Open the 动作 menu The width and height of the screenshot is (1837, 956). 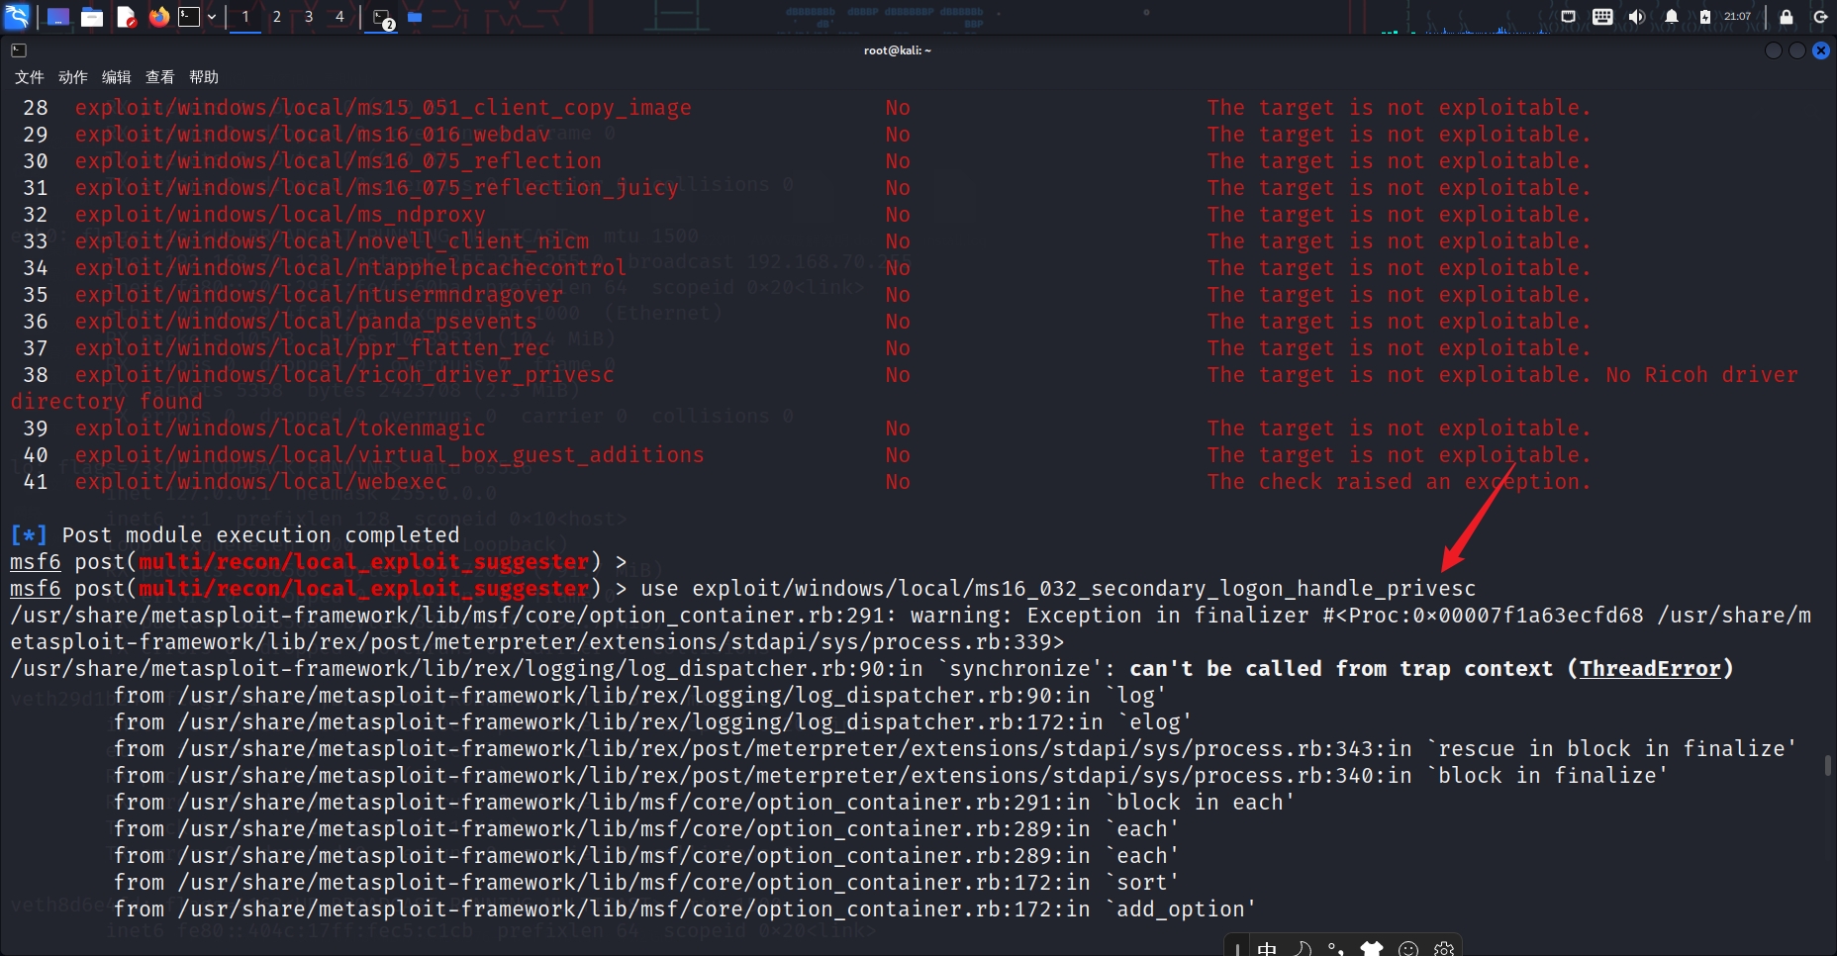coord(71,76)
